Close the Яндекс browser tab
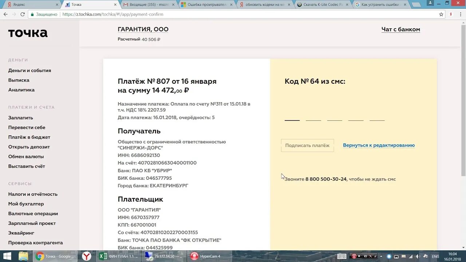The image size is (466, 262). 57,5
